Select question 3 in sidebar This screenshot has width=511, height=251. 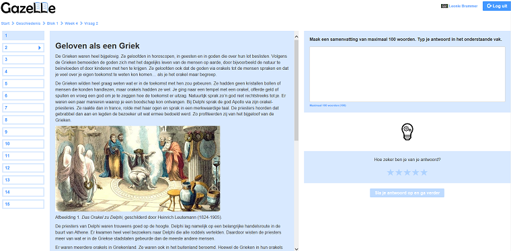[23, 60]
